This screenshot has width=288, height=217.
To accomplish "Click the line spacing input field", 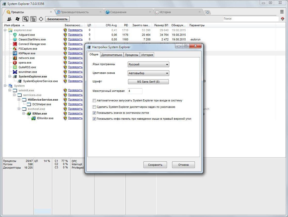I will tap(135, 91).
